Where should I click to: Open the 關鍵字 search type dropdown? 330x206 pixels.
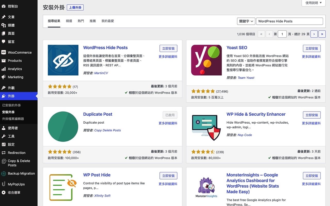click(x=246, y=21)
